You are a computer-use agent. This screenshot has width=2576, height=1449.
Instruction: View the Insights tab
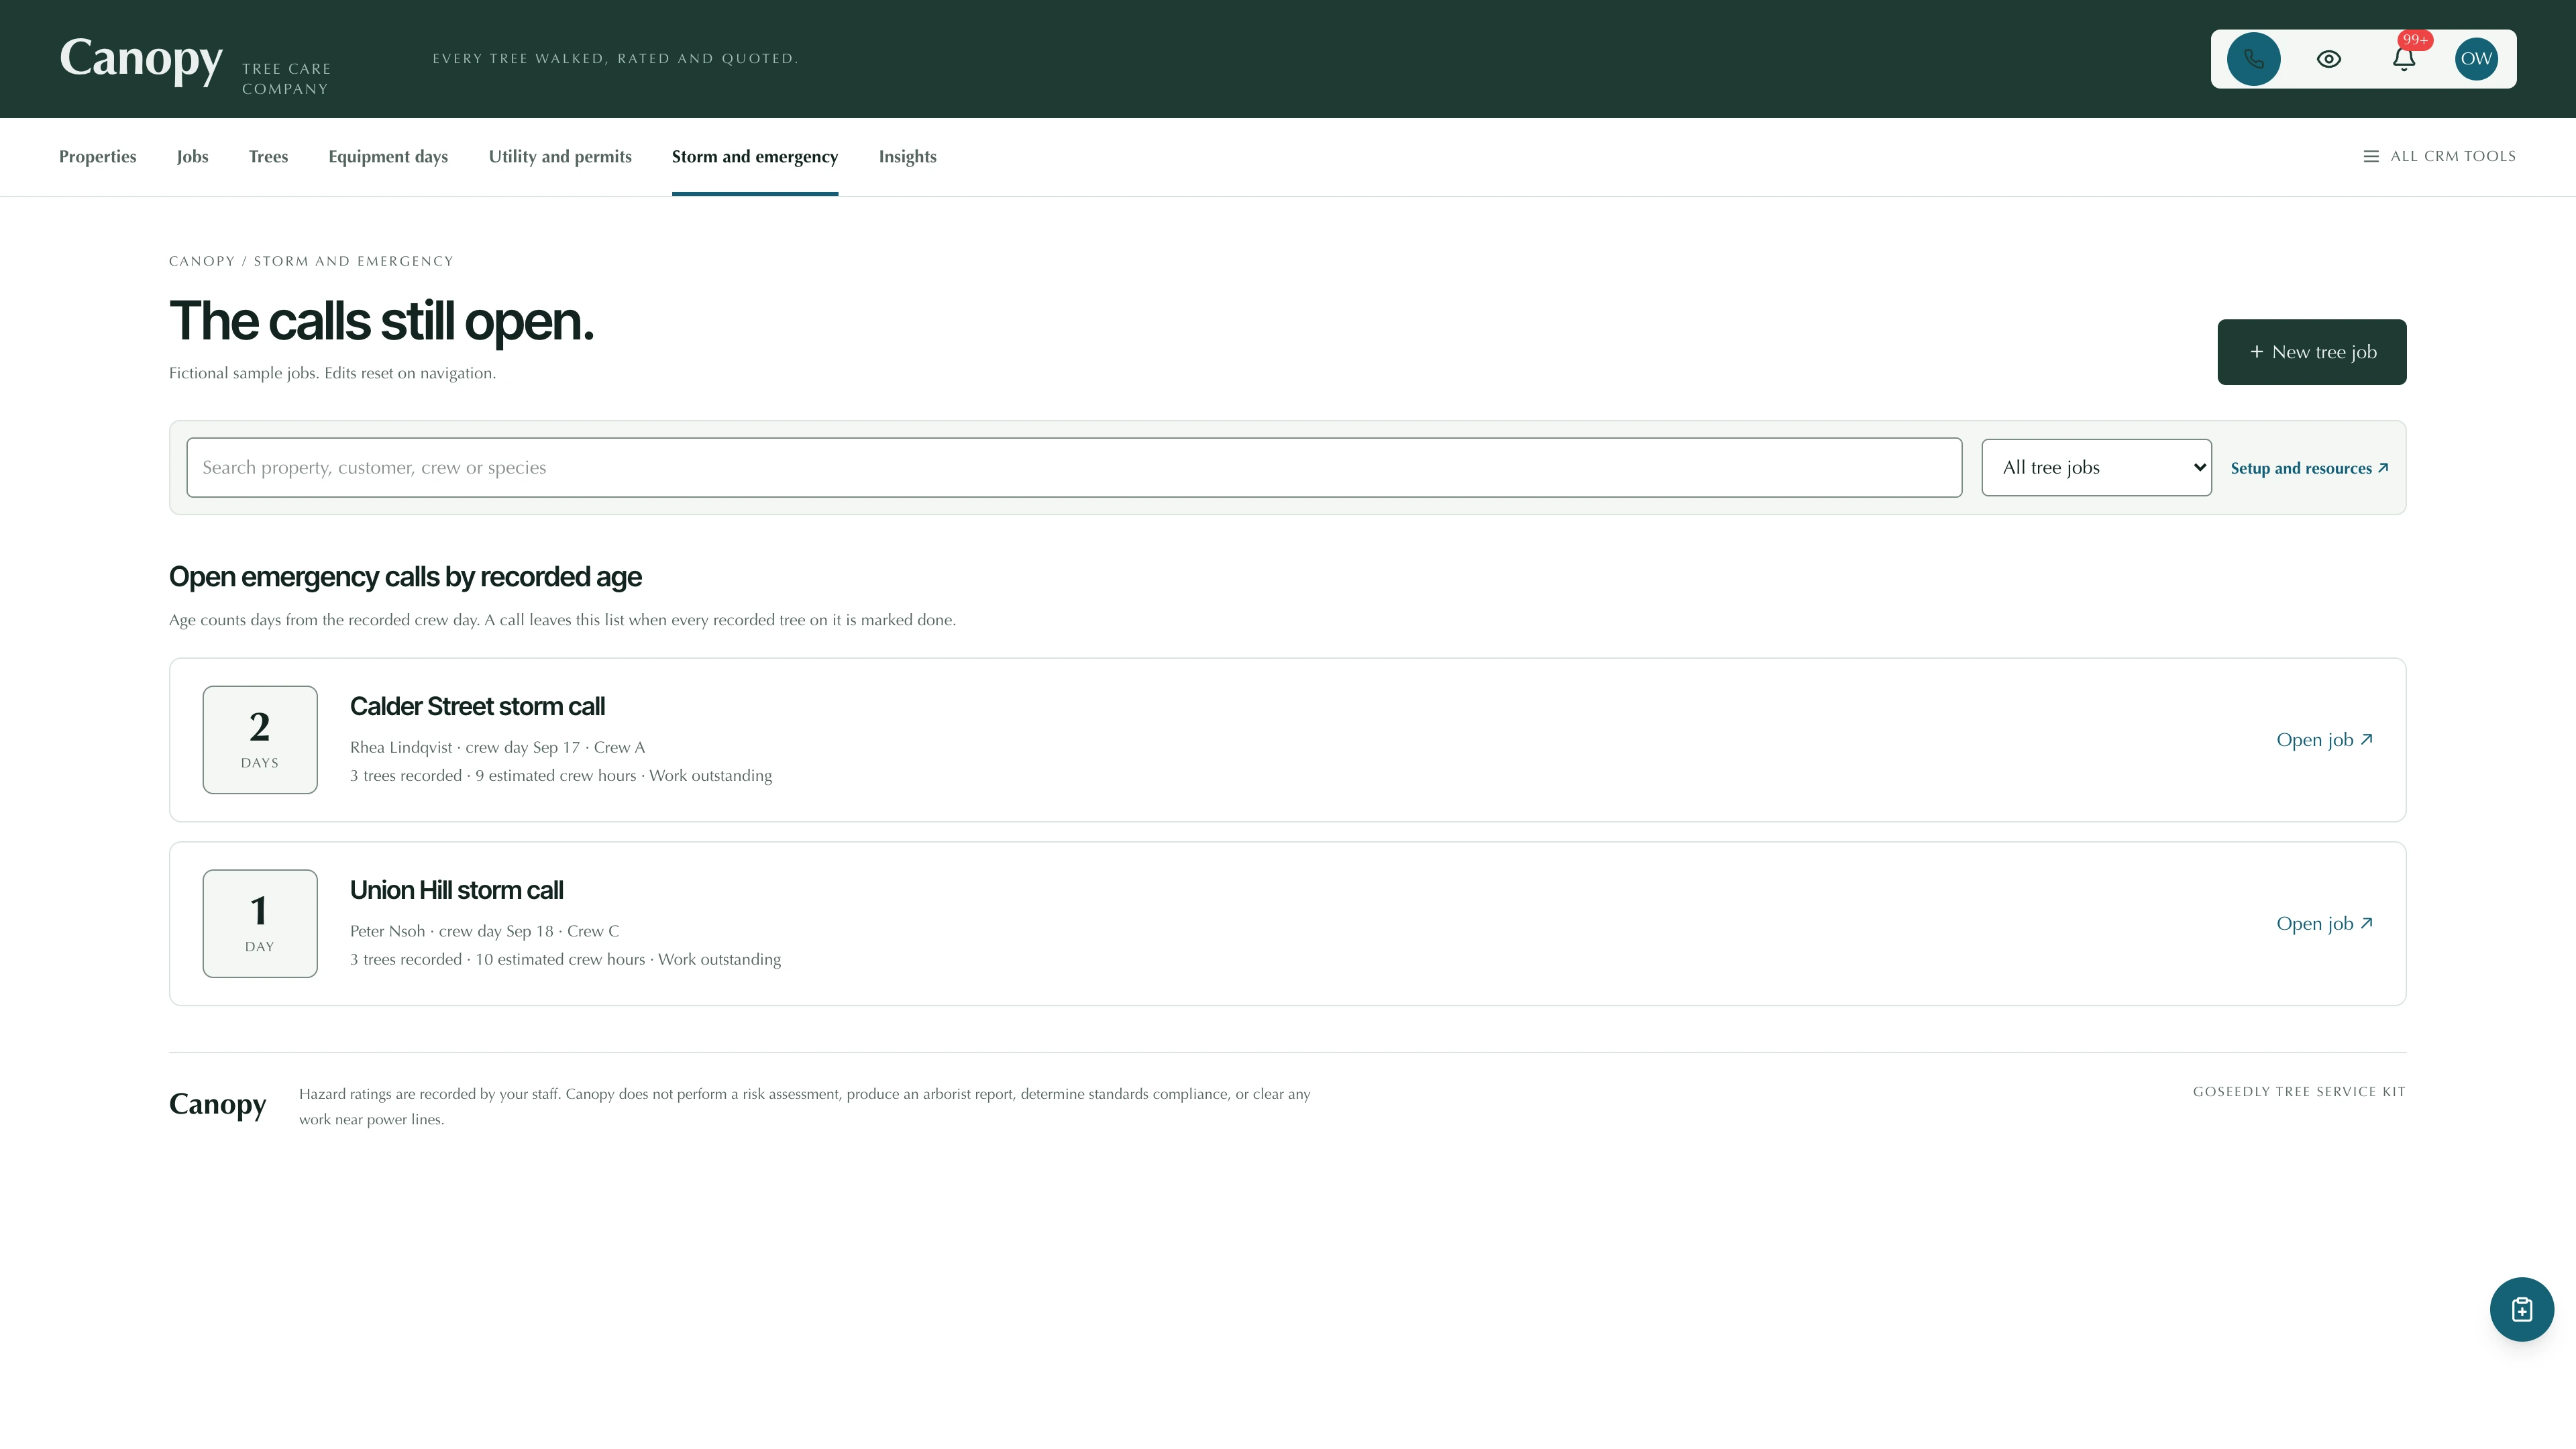907,156
